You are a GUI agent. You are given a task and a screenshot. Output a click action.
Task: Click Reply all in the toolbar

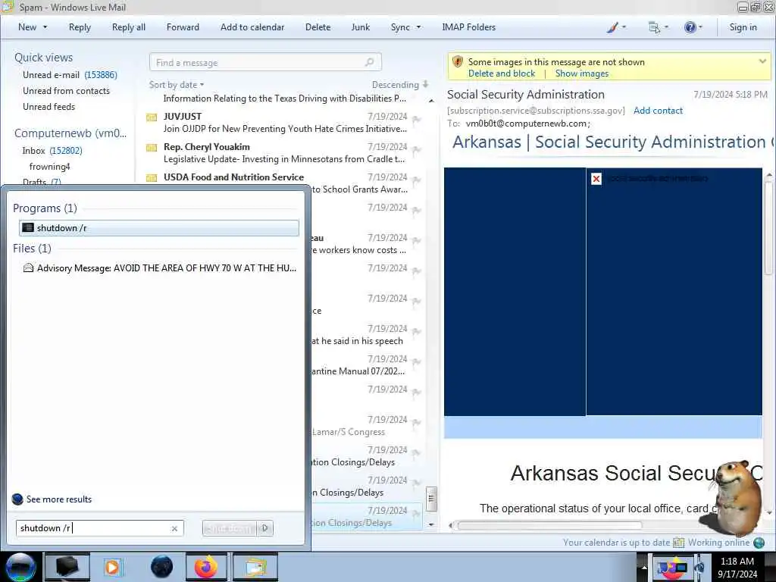pos(129,27)
